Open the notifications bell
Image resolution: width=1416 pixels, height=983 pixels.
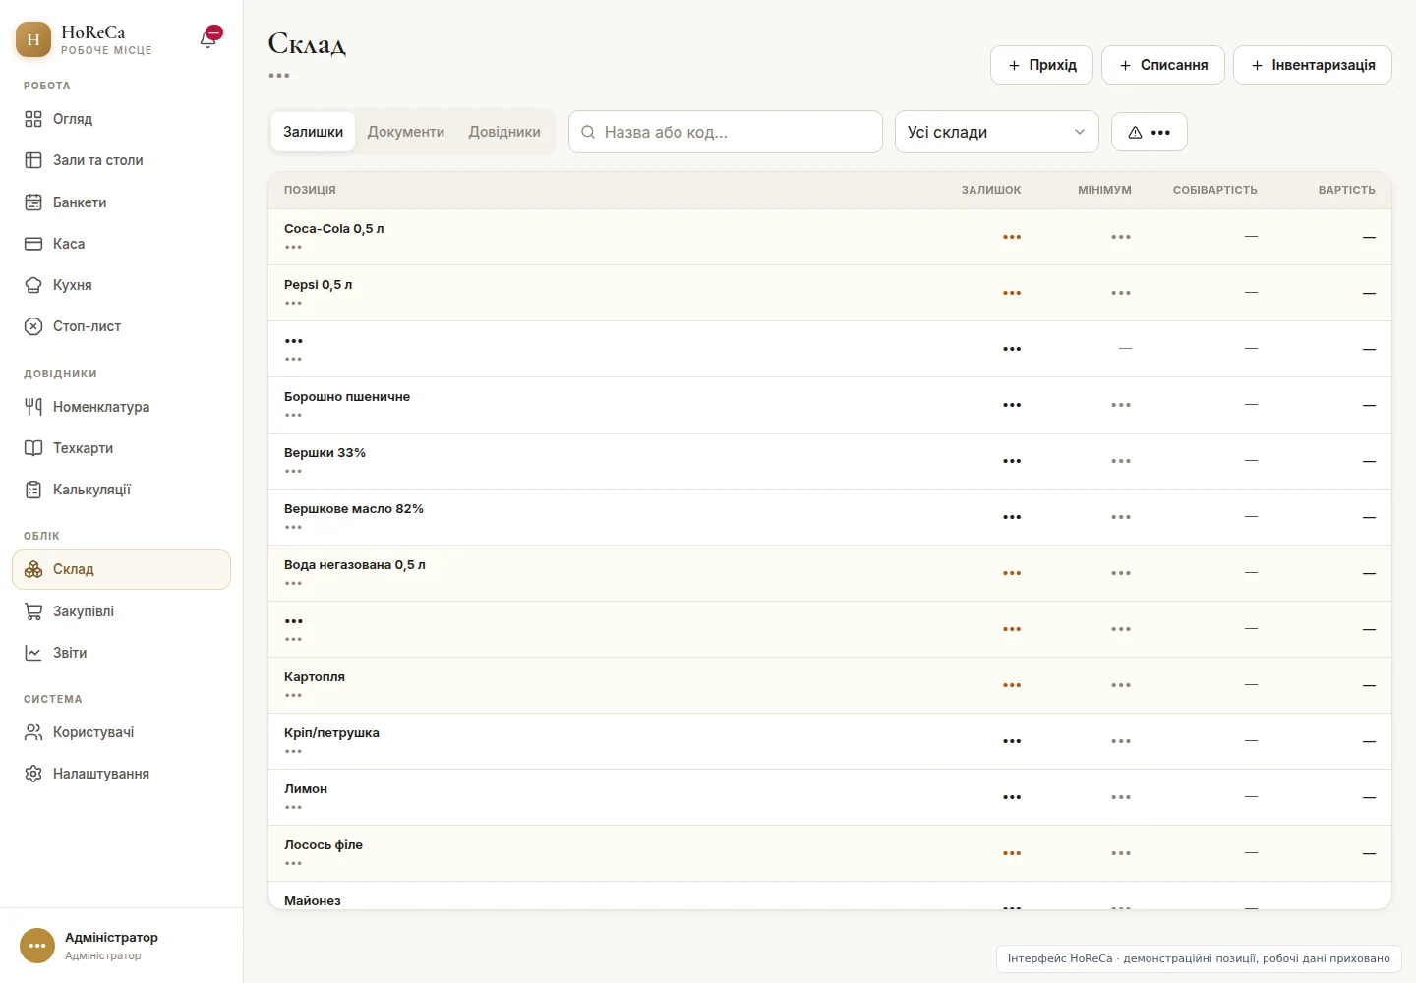pos(209,38)
